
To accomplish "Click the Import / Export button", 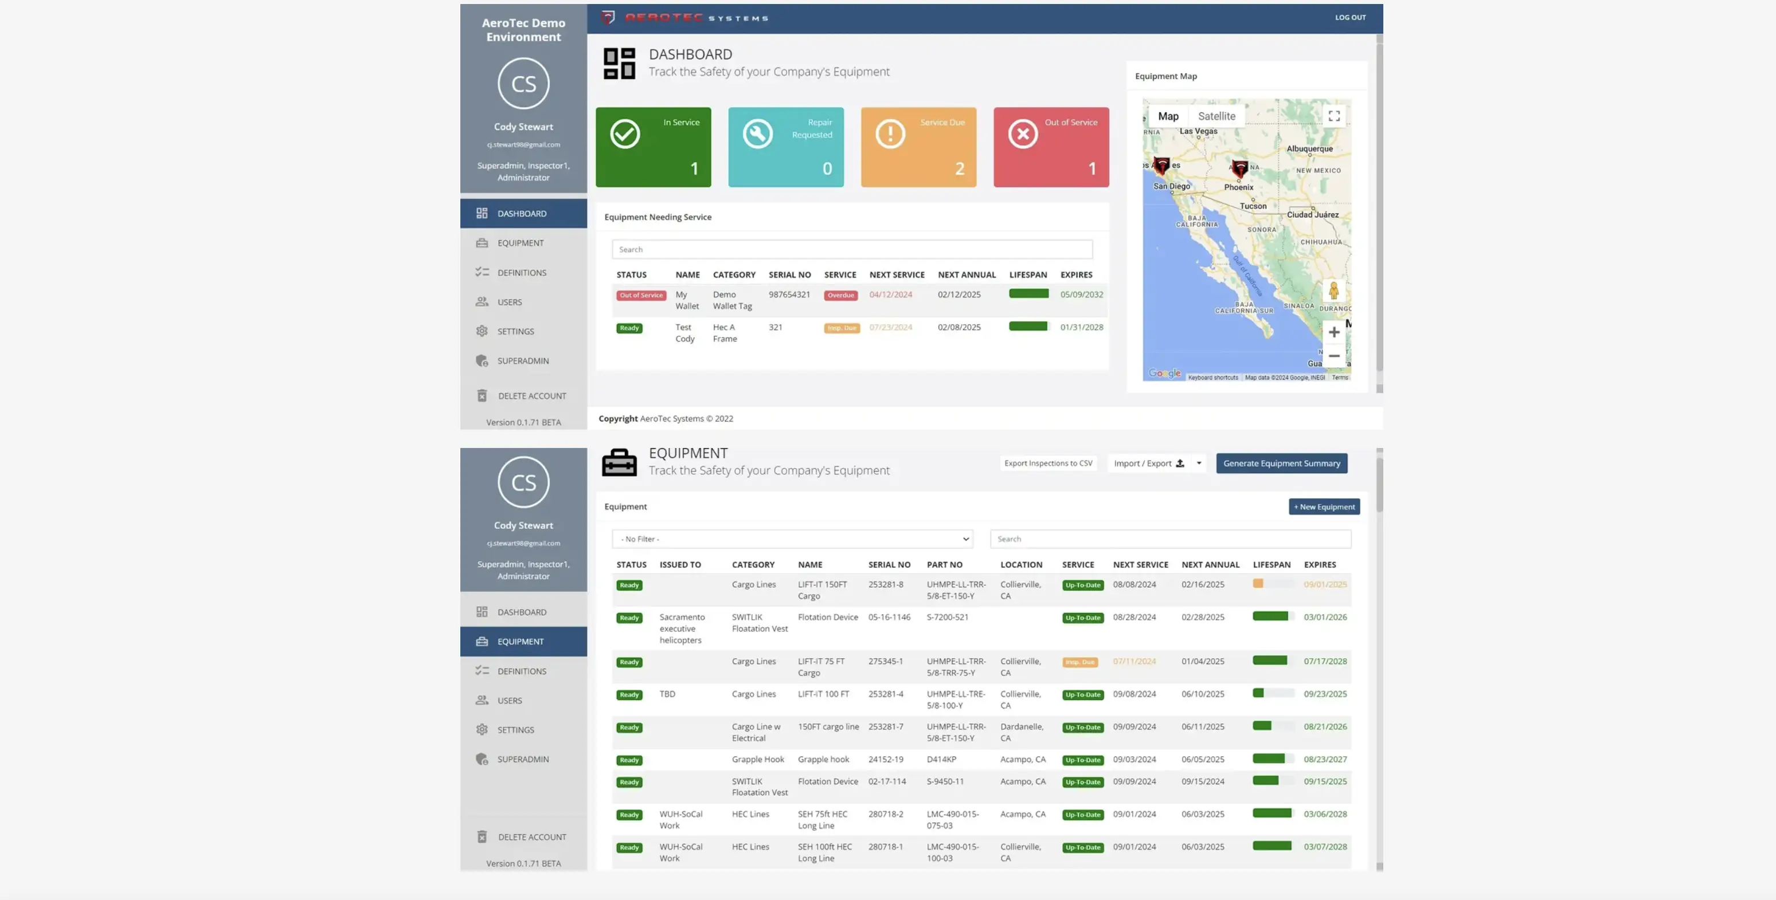I will coord(1149,463).
